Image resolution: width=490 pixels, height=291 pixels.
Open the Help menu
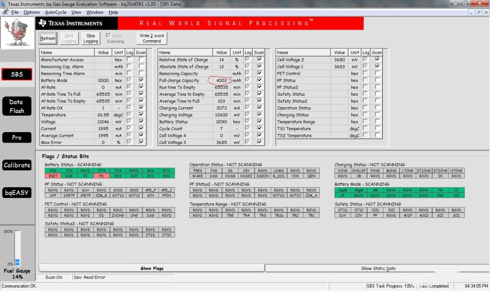point(113,12)
